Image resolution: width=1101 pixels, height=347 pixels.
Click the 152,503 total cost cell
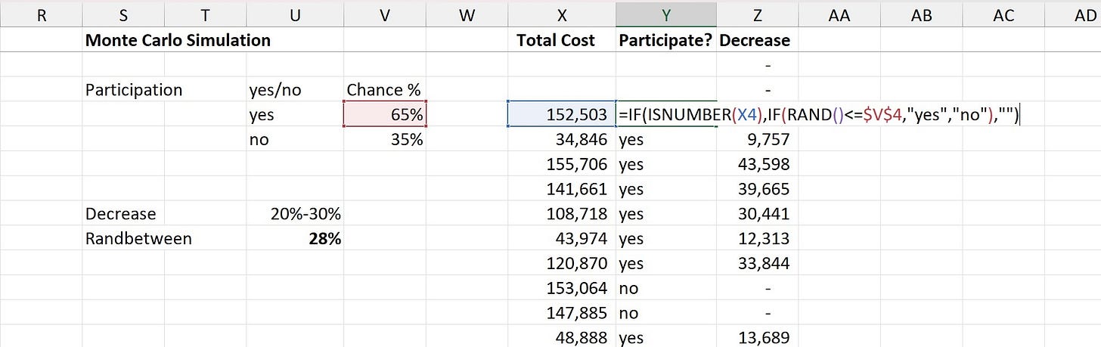click(562, 114)
